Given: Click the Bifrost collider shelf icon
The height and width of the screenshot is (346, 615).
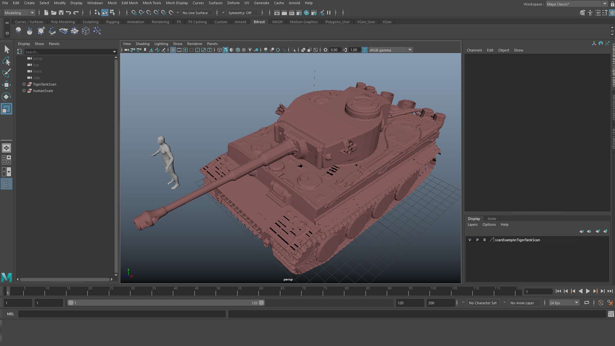Looking at the screenshot, I should pos(52,31).
